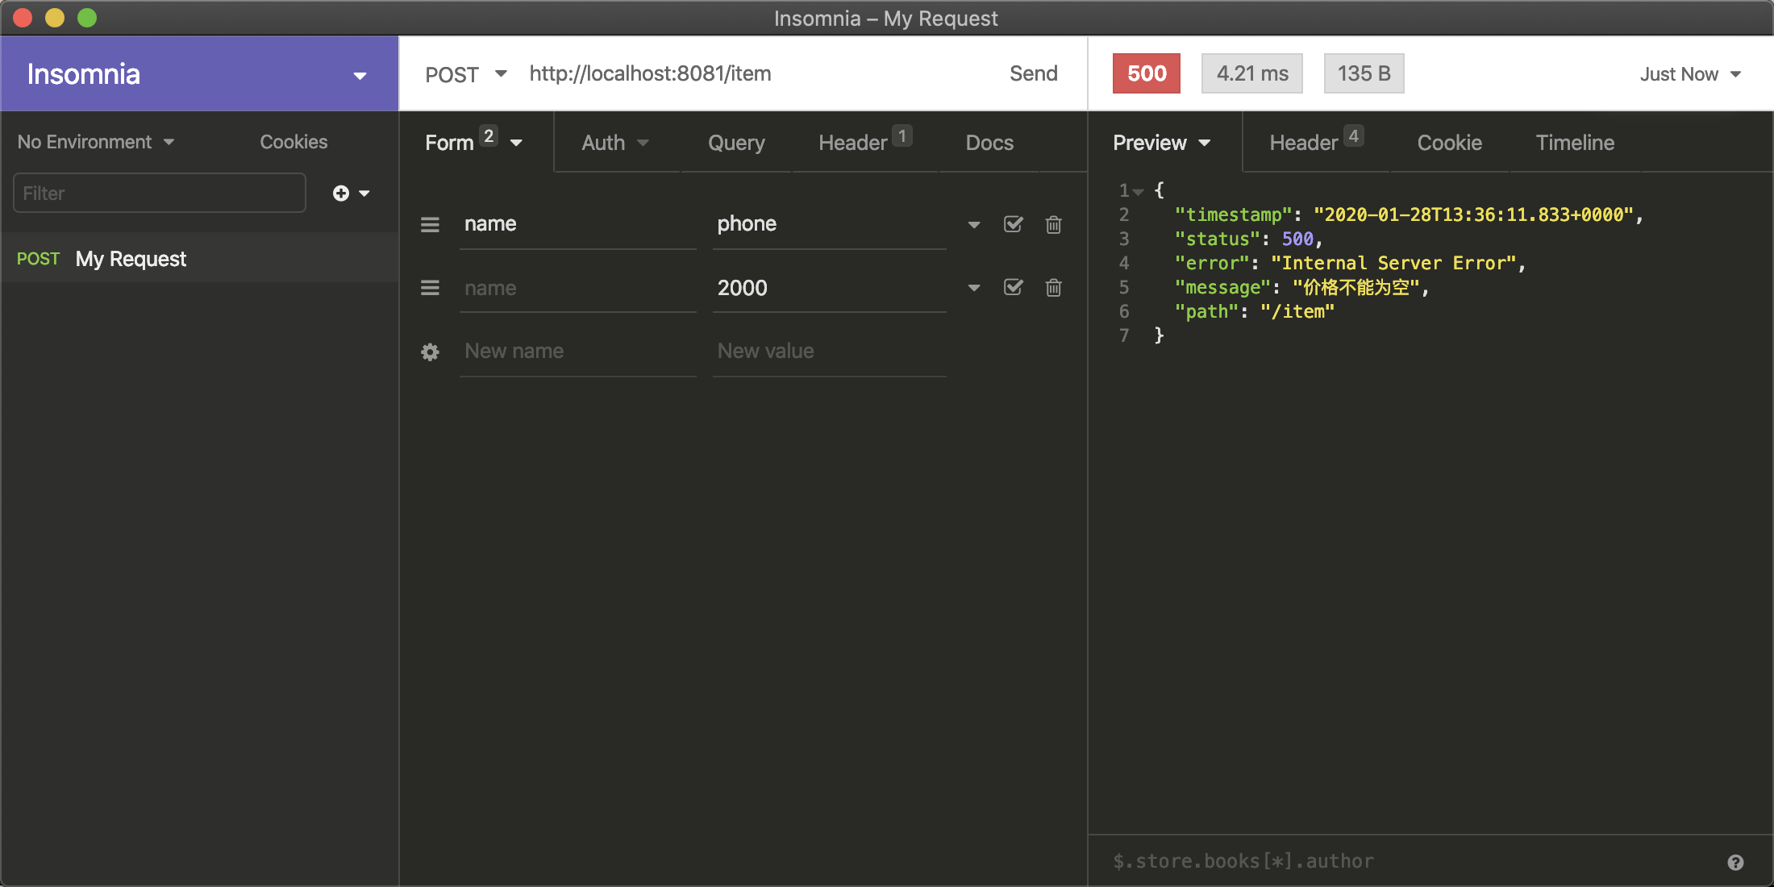Select My Request in the sidebar
The height and width of the screenshot is (887, 1774).
pos(131,259)
